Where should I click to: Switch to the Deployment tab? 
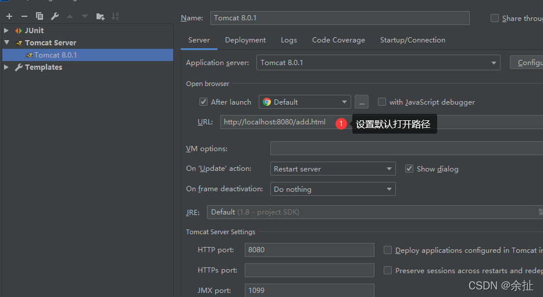pyautogui.click(x=245, y=40)
